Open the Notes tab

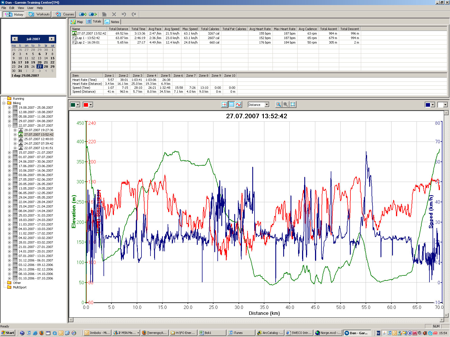click(x=112, y=22)
